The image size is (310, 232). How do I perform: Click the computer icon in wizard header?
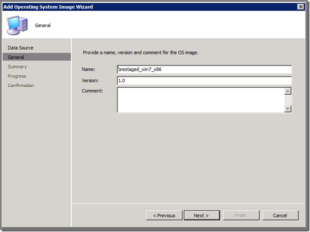pos(17,25)
